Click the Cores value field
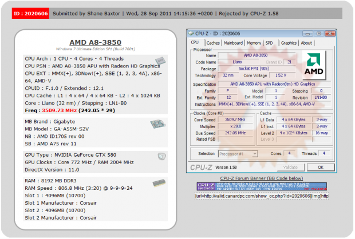The image size is (355, 239). 290,153
